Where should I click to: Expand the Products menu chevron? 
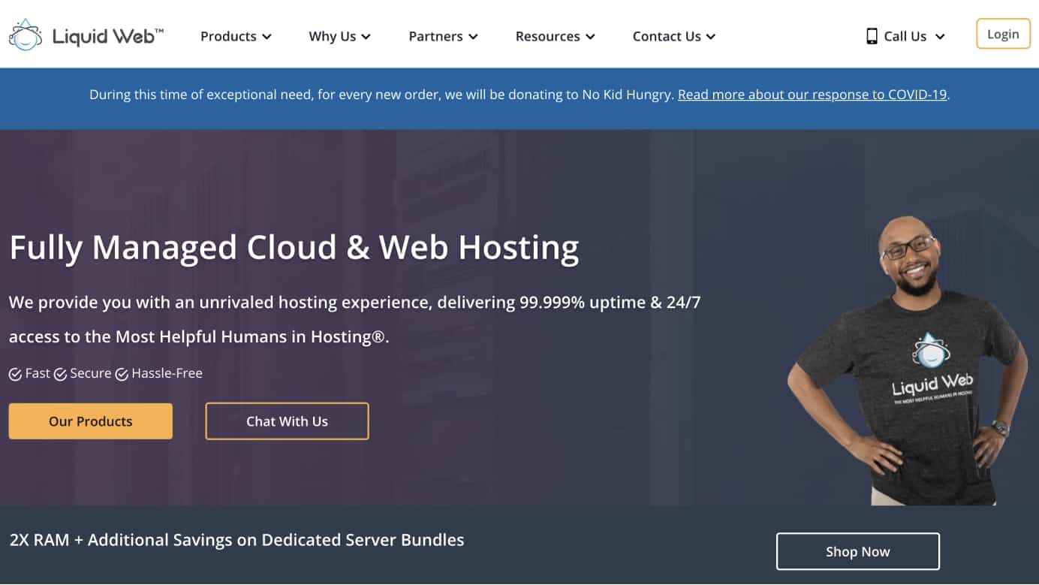click(267, 37)
